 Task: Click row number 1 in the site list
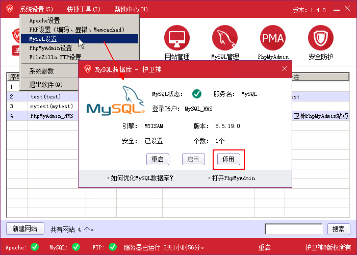pos(11,87)
